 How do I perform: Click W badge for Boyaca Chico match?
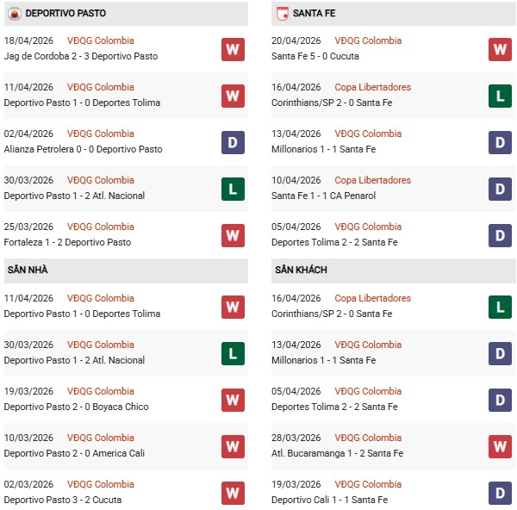[x=233, y=400]
